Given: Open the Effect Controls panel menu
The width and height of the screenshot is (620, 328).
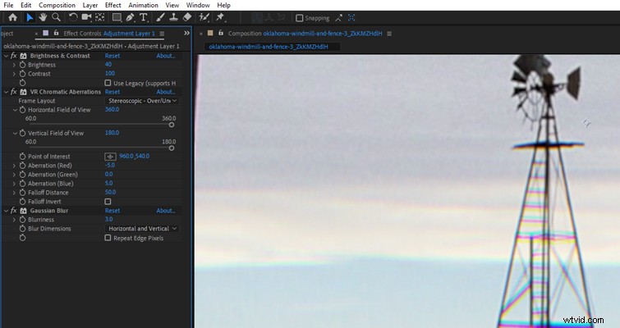Looking at the screenshot, I should pos(162,34).
